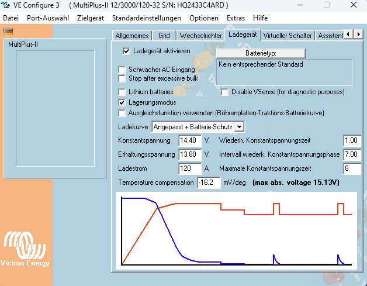Switch to the Assistent tab

[330, 36]
